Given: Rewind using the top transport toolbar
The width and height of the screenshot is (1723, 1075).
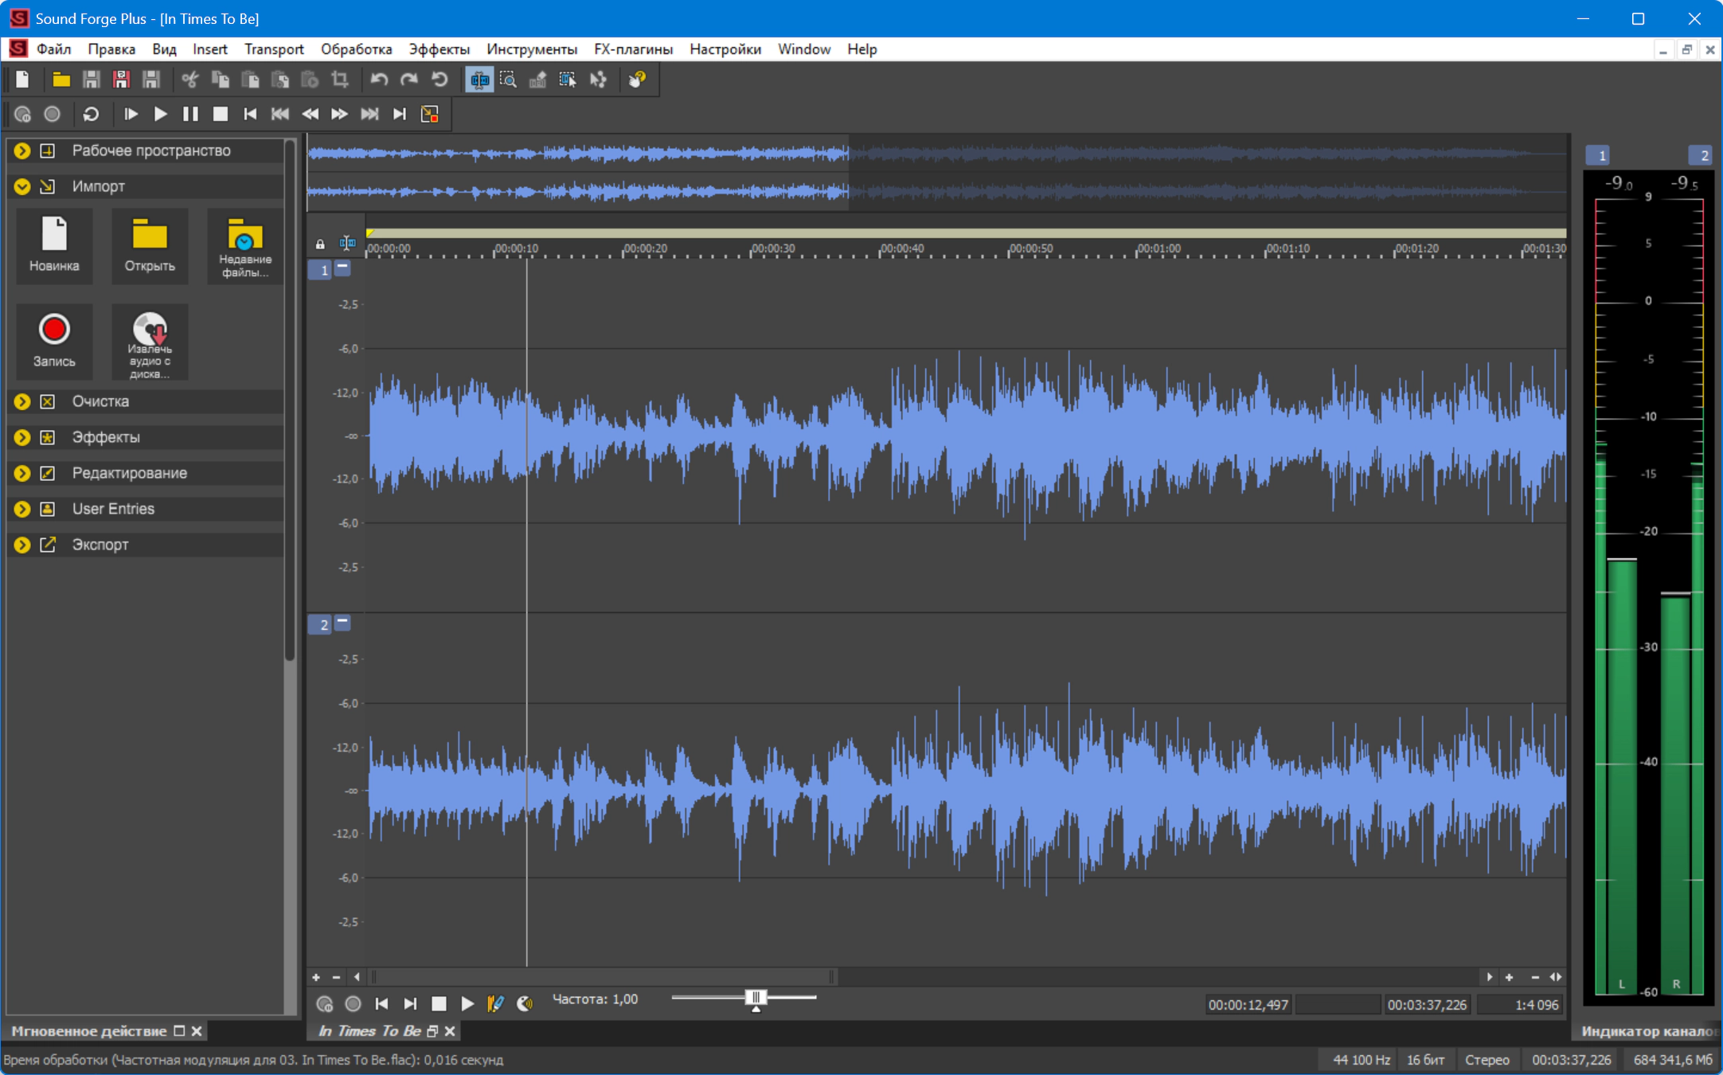Looking at the screenshot, I should click(x=310, y=115).
